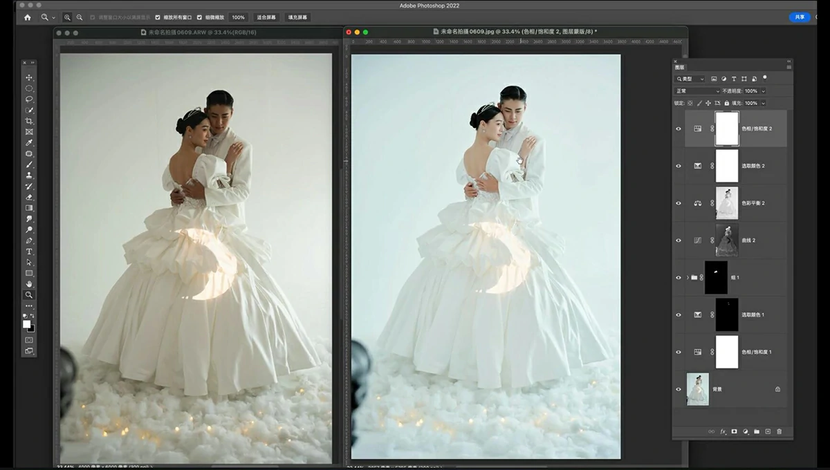Toggle lock transparent pixels
The height and width of the screenshot is (470, 830).
tap(690, 103)
